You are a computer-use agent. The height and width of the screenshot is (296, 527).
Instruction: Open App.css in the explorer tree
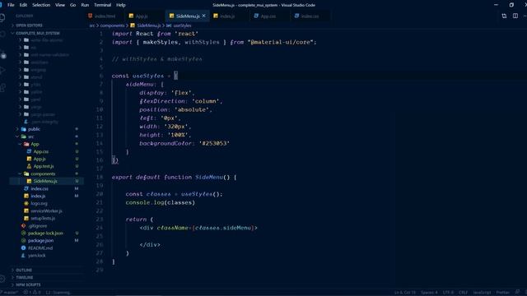[41, 151]
